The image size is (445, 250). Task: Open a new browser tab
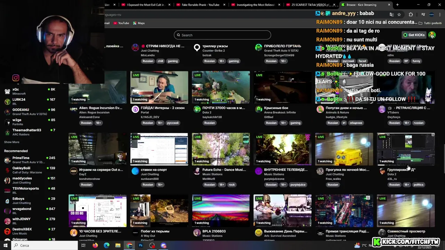pos(397,5)
